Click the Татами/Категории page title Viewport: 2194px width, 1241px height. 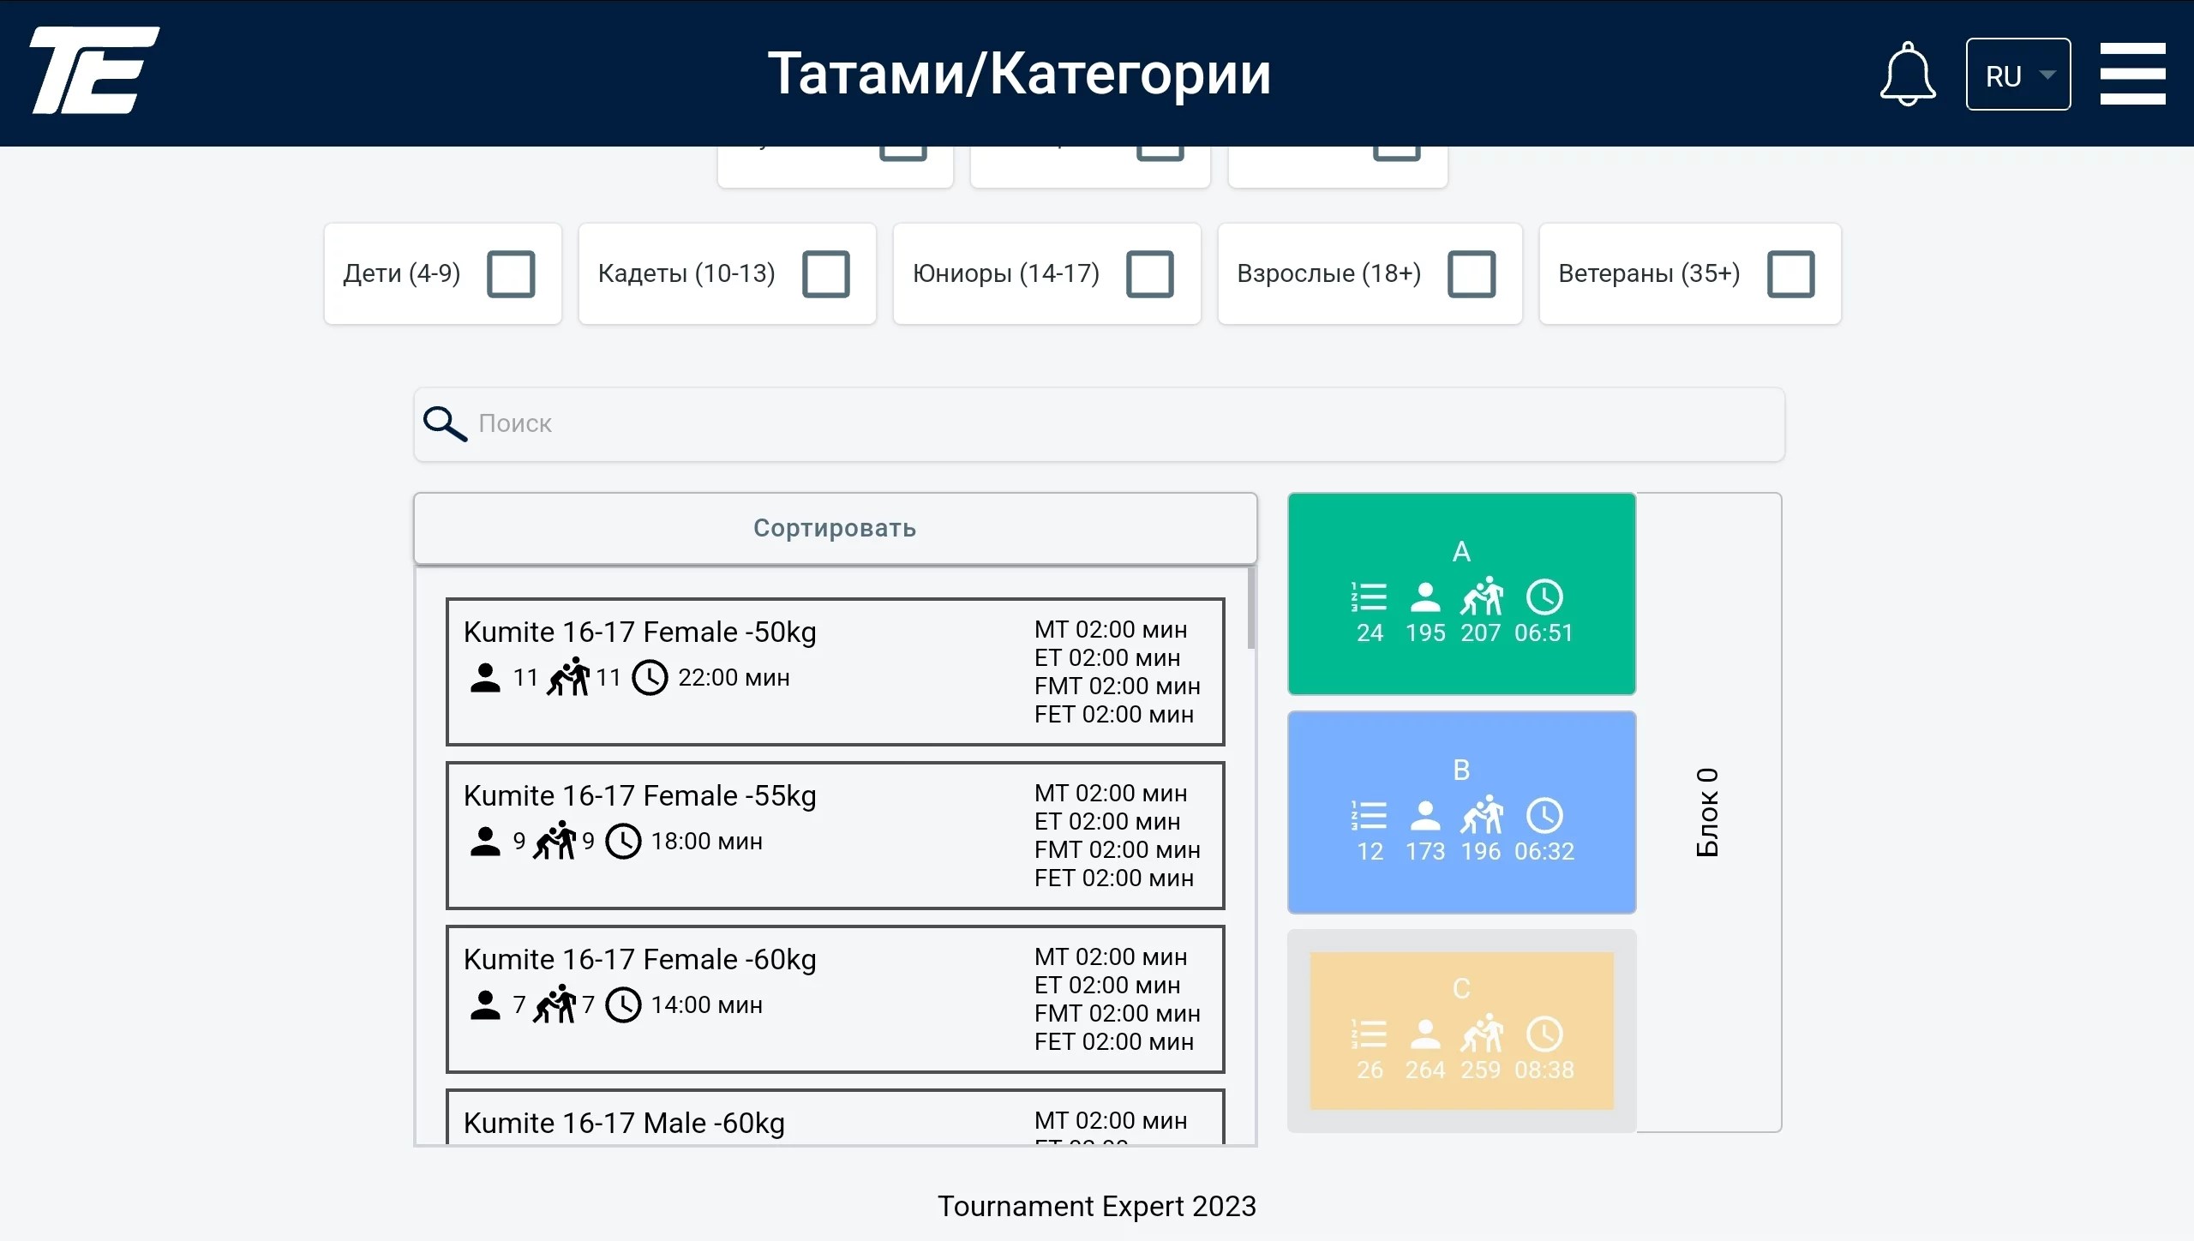[x=1019, y=74]
